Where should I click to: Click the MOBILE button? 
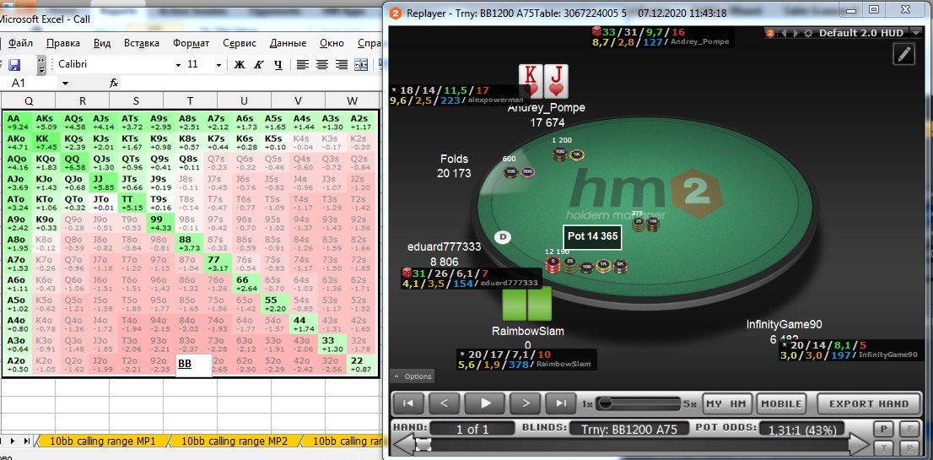tap(781, 403)
